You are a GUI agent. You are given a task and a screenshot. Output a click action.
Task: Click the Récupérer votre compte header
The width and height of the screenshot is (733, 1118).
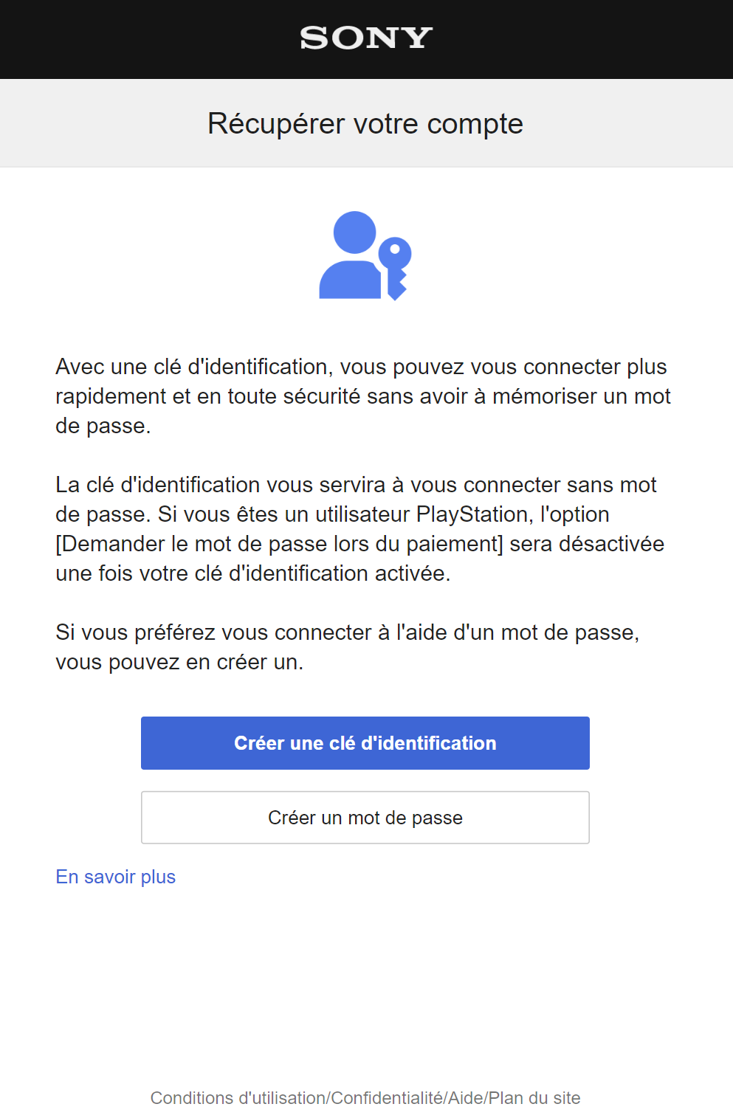point(366,123)
